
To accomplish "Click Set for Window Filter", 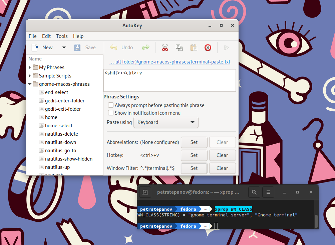I will (194, 168).
